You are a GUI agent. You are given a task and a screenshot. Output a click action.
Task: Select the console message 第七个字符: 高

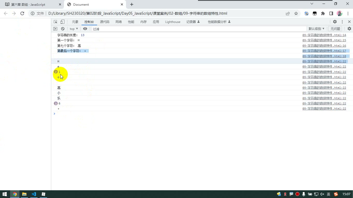69,46
